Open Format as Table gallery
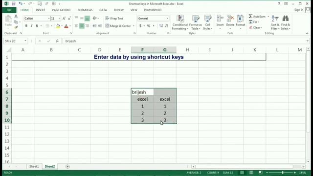This screenshot has height=176, width=313. pyautogui.click(x=196, y=22)
